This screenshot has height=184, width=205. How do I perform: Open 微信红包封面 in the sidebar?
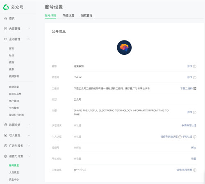[x=16, y=115]
